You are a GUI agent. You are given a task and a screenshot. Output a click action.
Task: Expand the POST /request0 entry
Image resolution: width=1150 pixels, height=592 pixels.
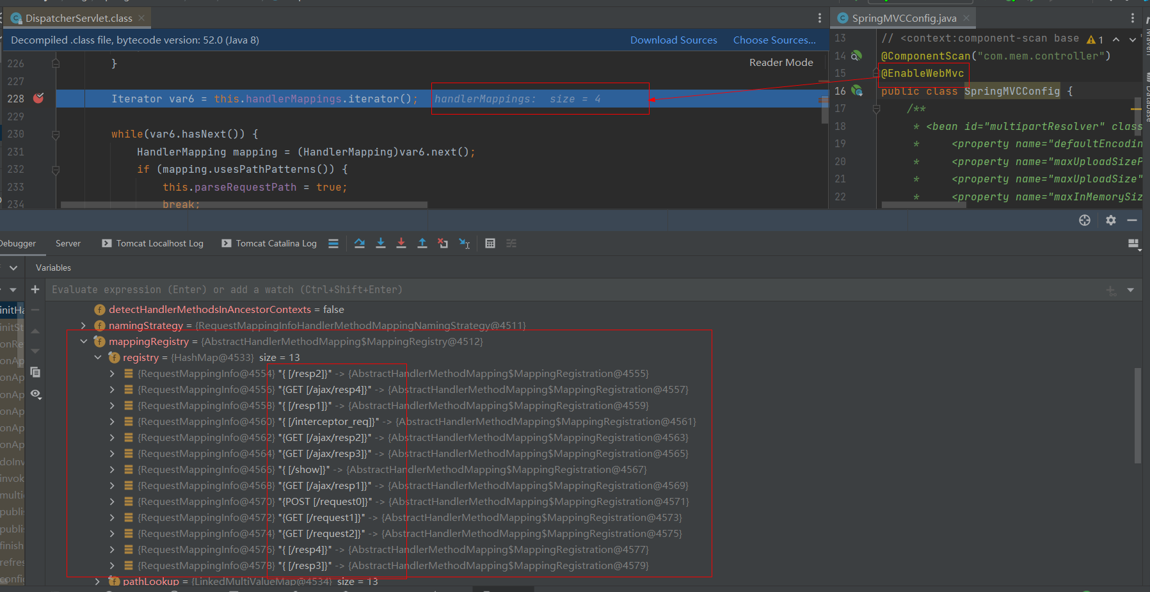[x=112, y=501]
